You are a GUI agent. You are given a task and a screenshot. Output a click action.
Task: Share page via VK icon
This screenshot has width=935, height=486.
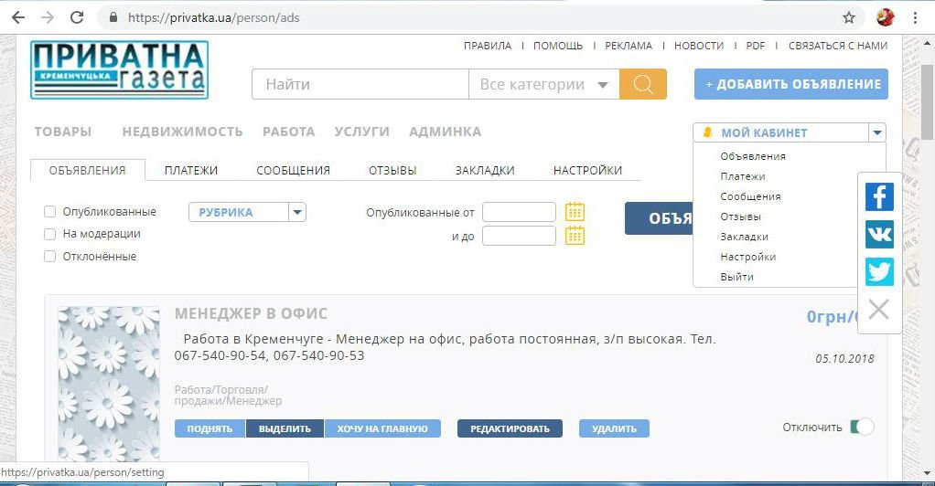coord(879,234)
